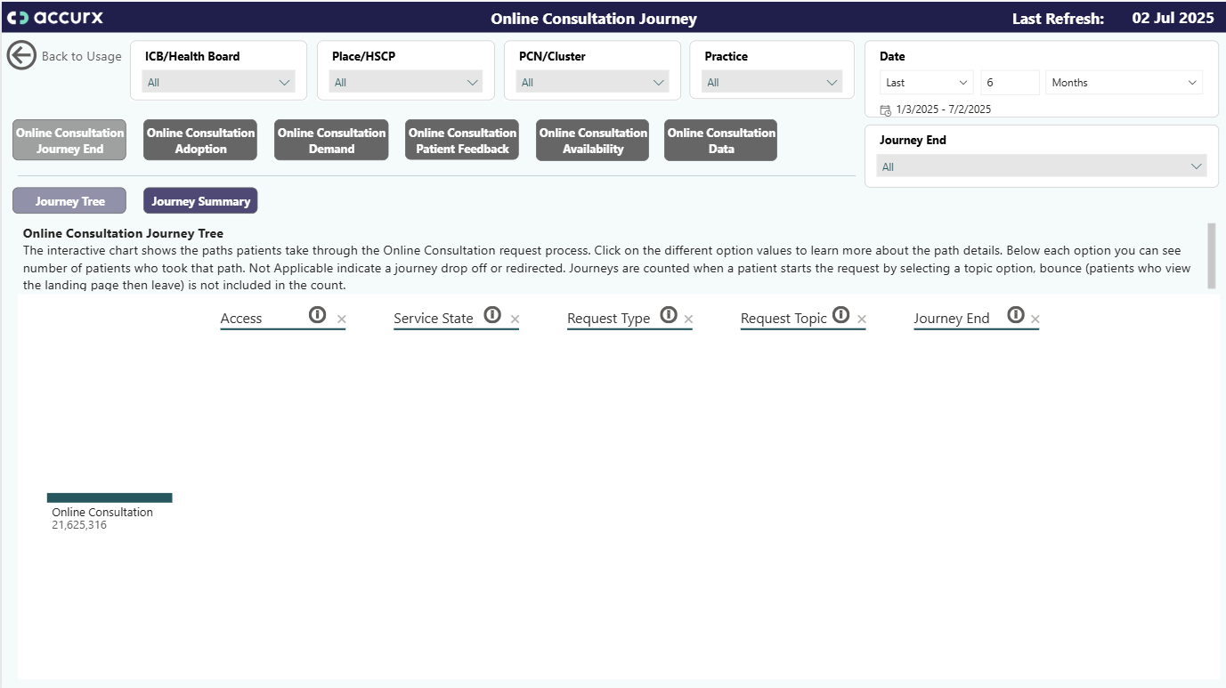
Task: Click the 21,625,316 count value
Action: (x=79, y=525)
